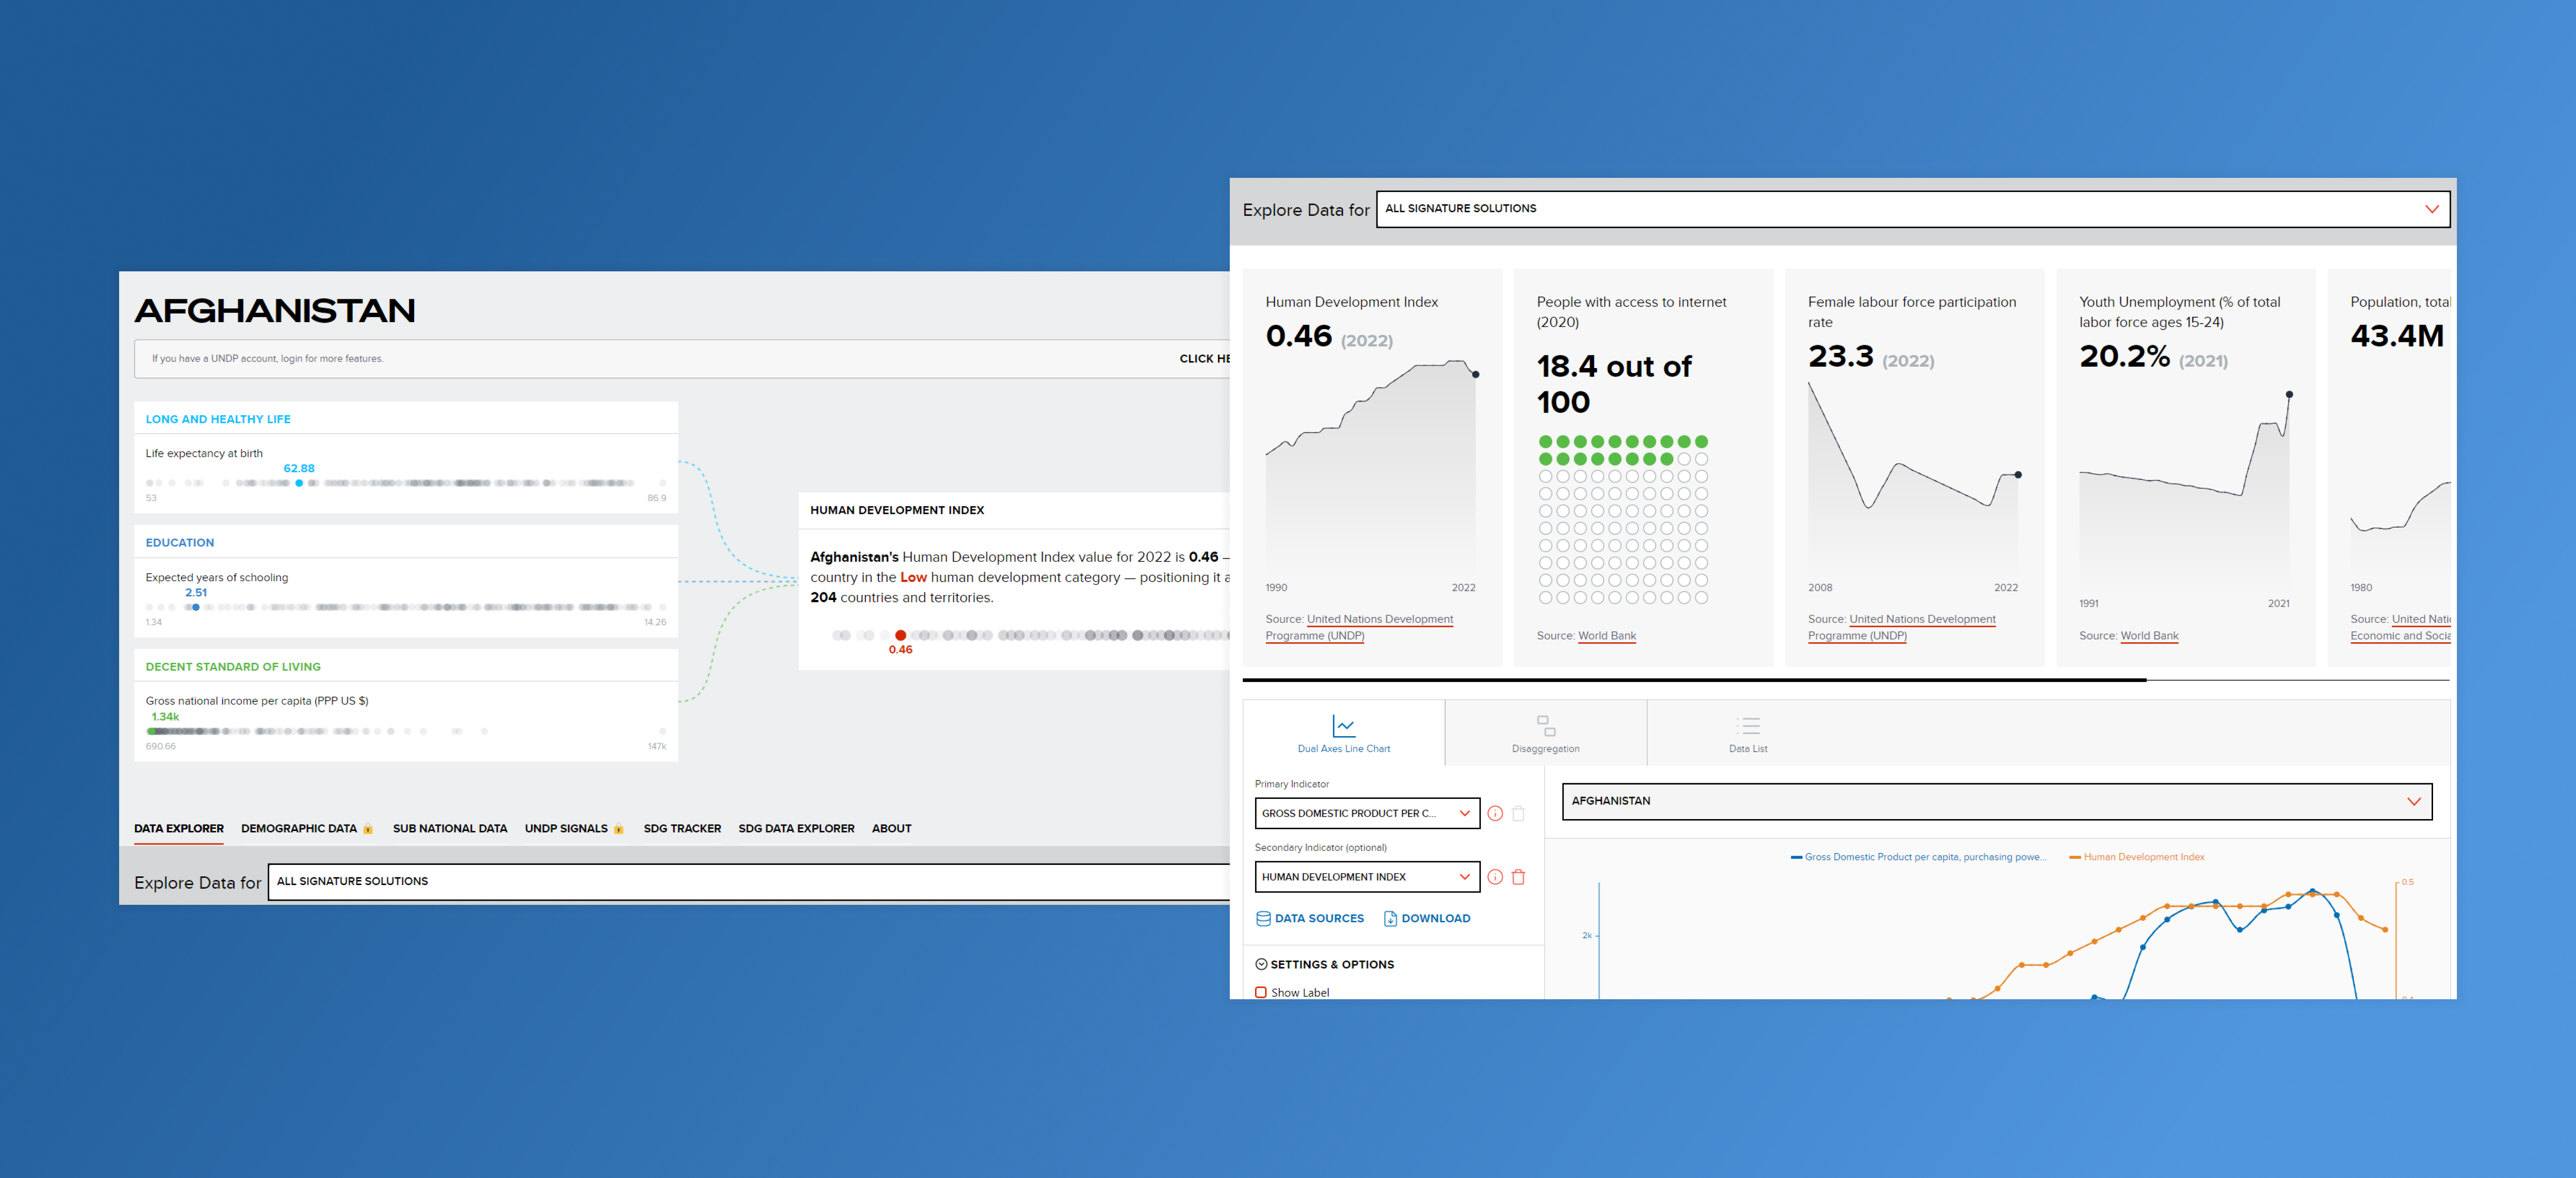
Task: Click the greyed trash icon for primary indicator
Action: 1518,813
